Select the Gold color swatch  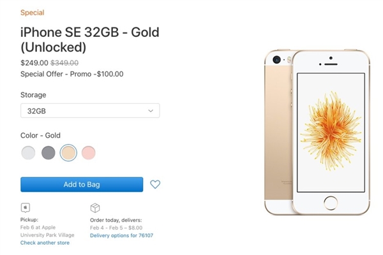pos(68,153)
